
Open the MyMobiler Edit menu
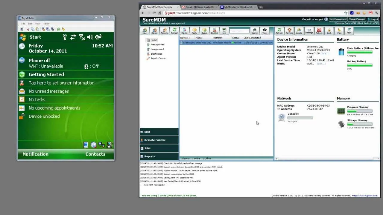click(30, 24)
